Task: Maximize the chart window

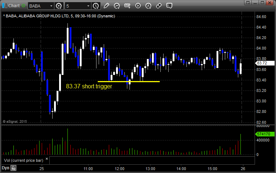Action: click(262, 3)
